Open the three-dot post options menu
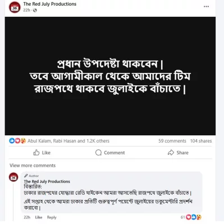The image size is (224, 224). (206, 7)
